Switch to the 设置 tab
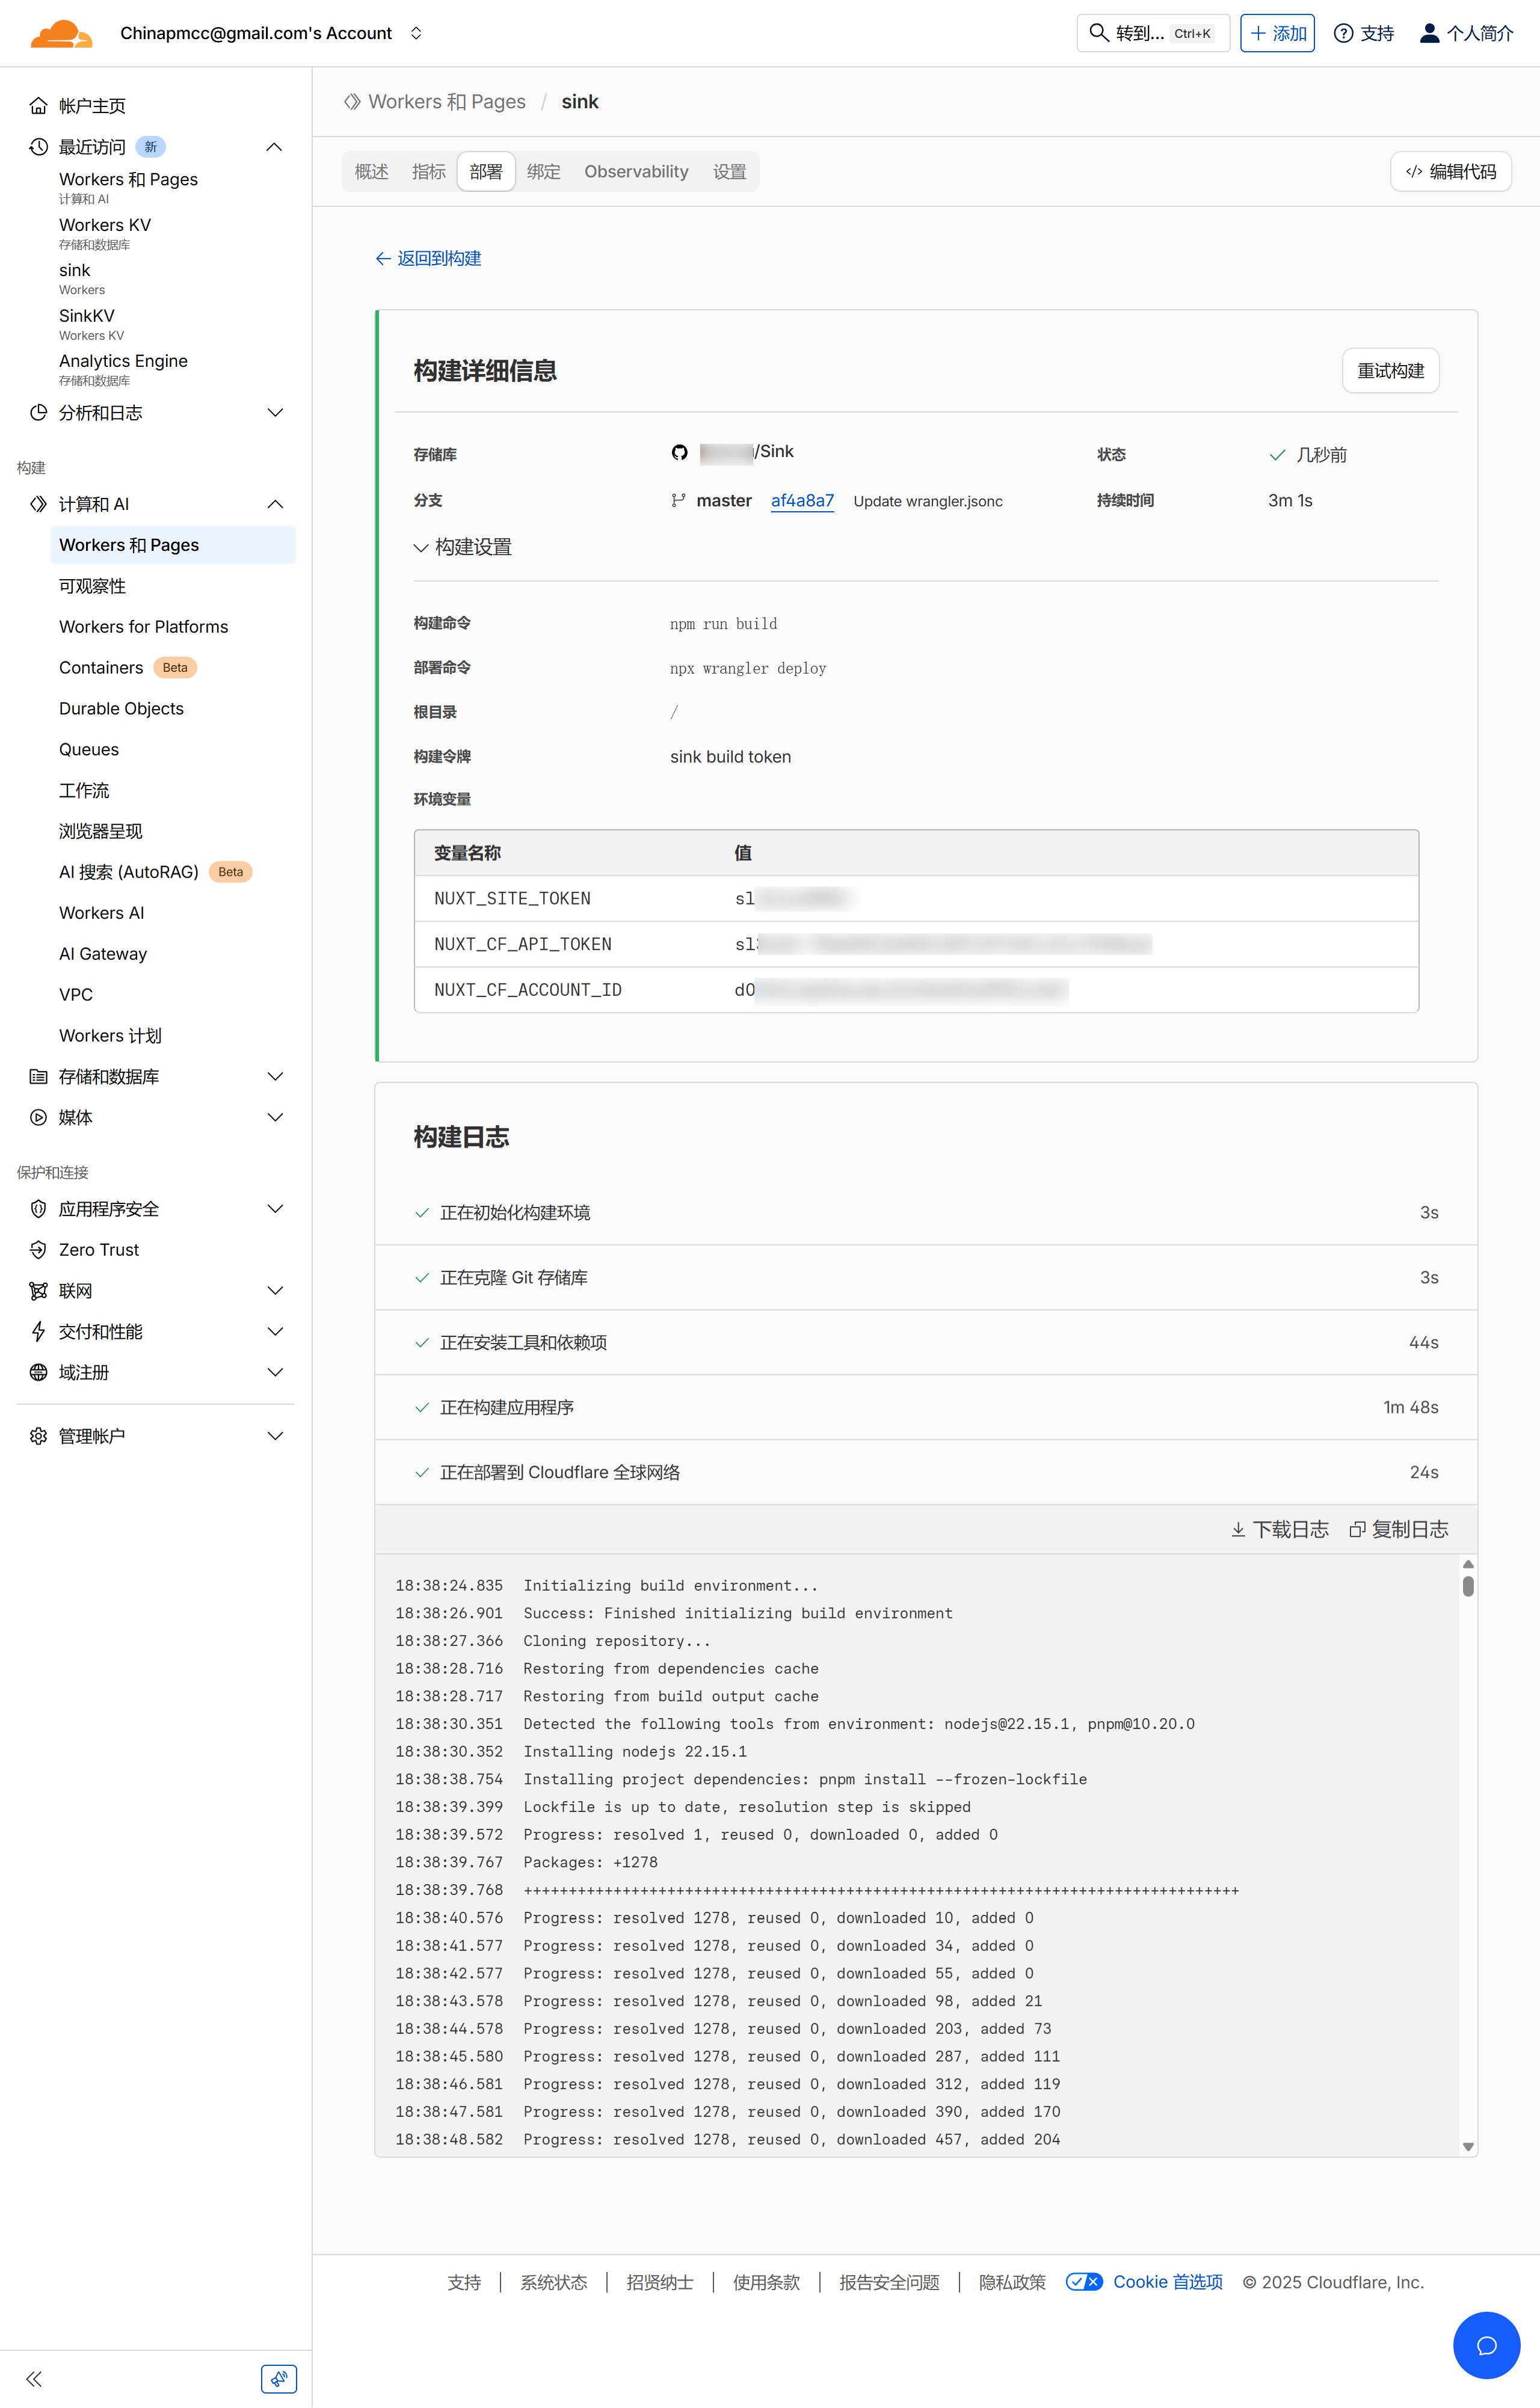1540x2408 pixels. (x=729, y=172)
